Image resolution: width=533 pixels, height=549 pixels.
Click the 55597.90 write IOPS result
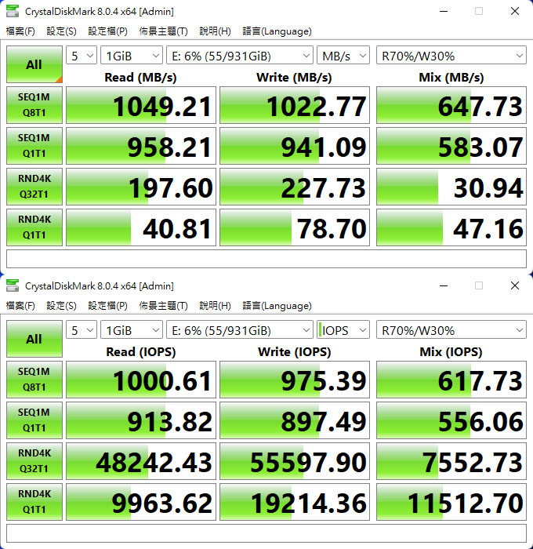(295, 461)
